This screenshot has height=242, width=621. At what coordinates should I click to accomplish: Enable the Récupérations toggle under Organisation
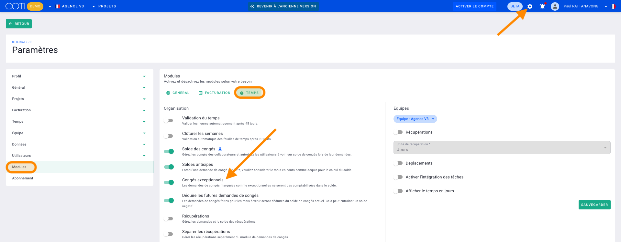[x=169, y=219]
